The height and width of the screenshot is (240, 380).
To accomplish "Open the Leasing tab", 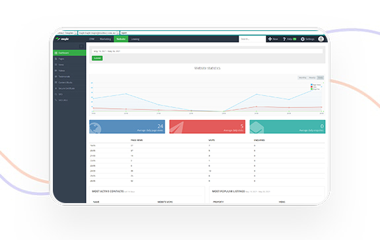I will coord(135,39).
